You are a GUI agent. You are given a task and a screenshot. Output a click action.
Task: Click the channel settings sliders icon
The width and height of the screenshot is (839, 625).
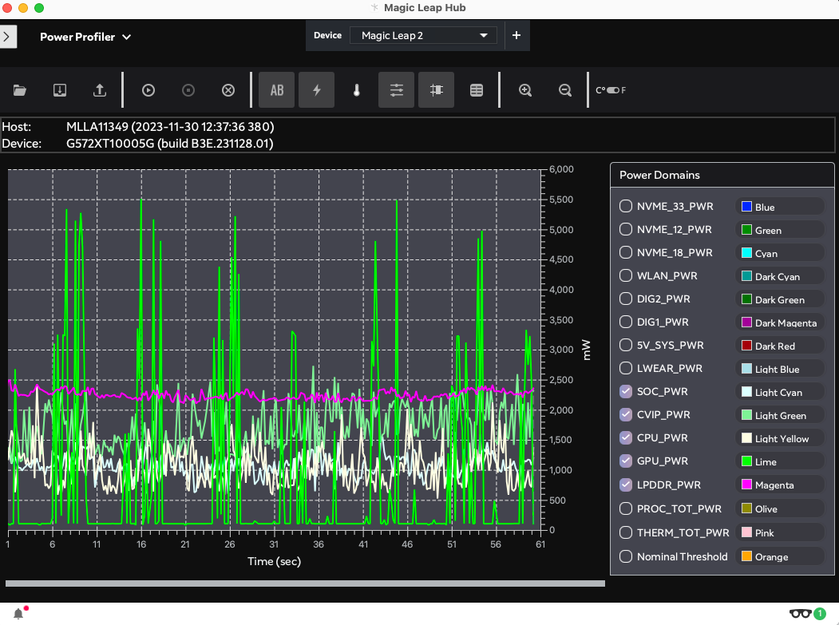pyautogui.click(x=396, y=89)
